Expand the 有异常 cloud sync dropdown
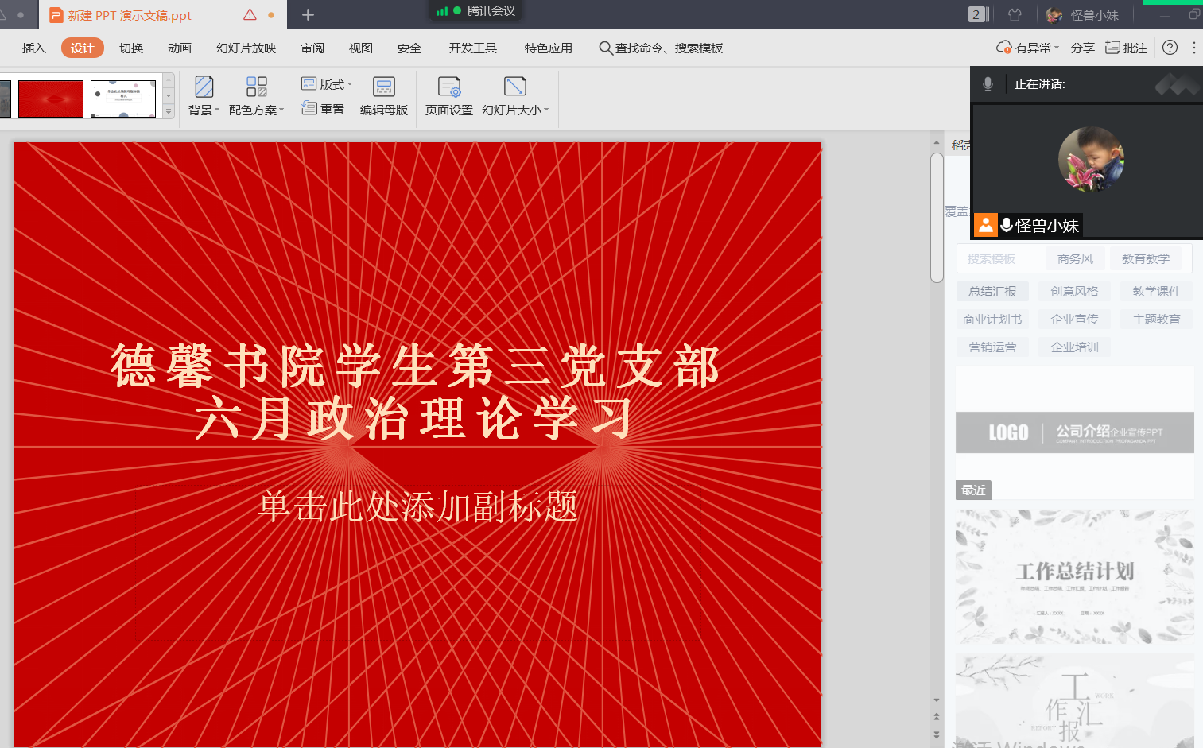 click(x=1057, y=48)
